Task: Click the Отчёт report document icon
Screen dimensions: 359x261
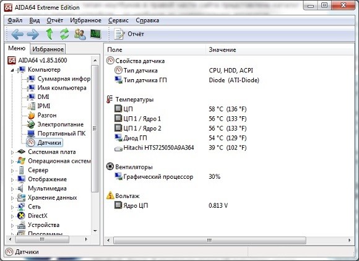Action: point(119,34)
